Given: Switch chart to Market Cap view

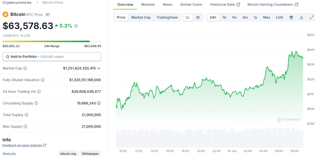Looking at the screenshot, I should tap(141, 17).
